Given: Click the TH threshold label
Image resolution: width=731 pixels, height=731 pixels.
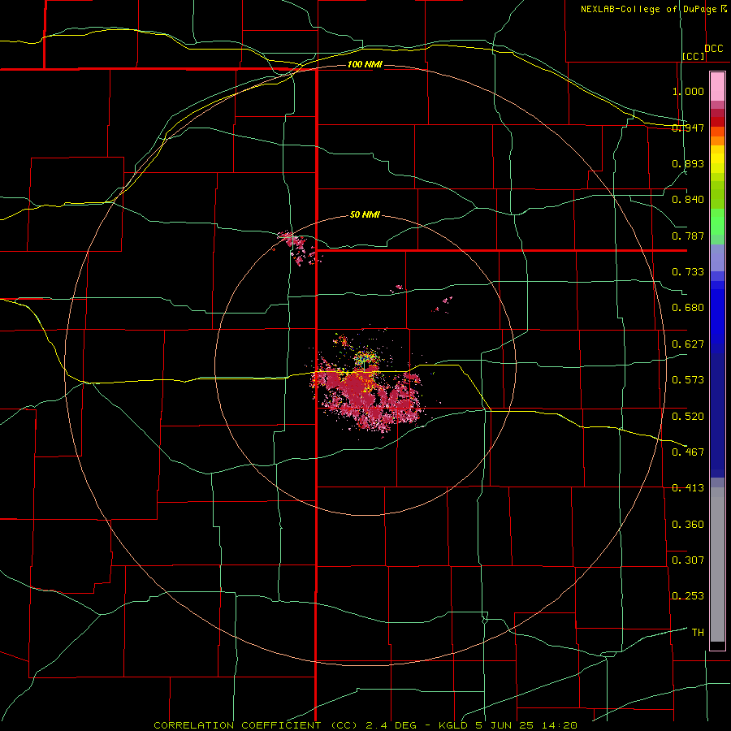Looking at the screenshot, I should pyautogui.click(x=698, y=632).
